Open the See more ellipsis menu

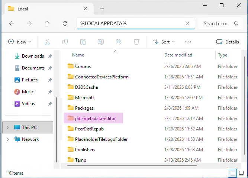tap(188, 42)
